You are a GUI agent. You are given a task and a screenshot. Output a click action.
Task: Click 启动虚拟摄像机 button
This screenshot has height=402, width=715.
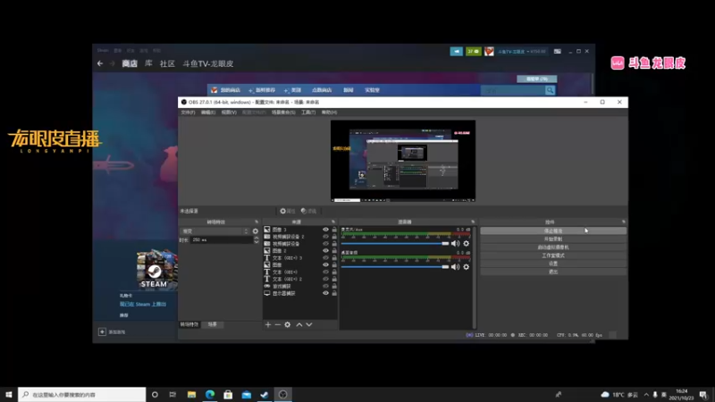(x=553, y=247)
